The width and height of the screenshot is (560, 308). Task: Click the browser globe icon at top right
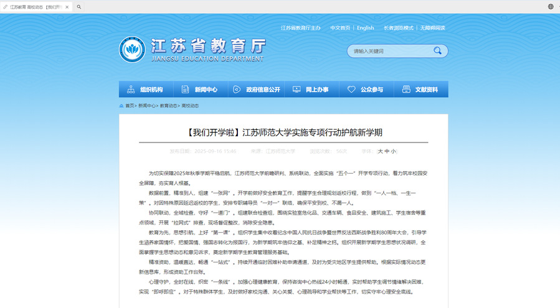(551, 6)
